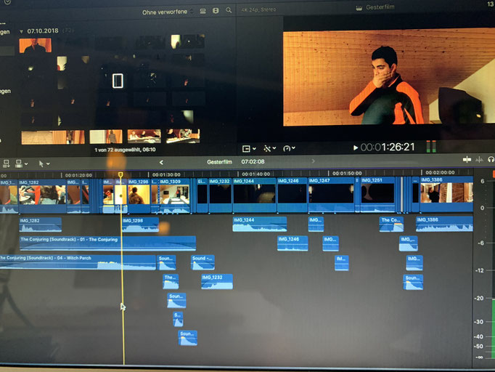Click ruler at 00:02:00:00

pos(440,173)
